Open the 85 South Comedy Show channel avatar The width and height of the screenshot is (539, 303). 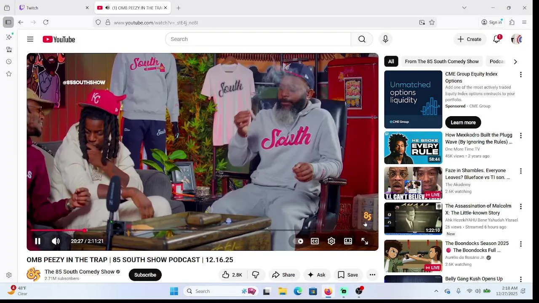[34, 275]
